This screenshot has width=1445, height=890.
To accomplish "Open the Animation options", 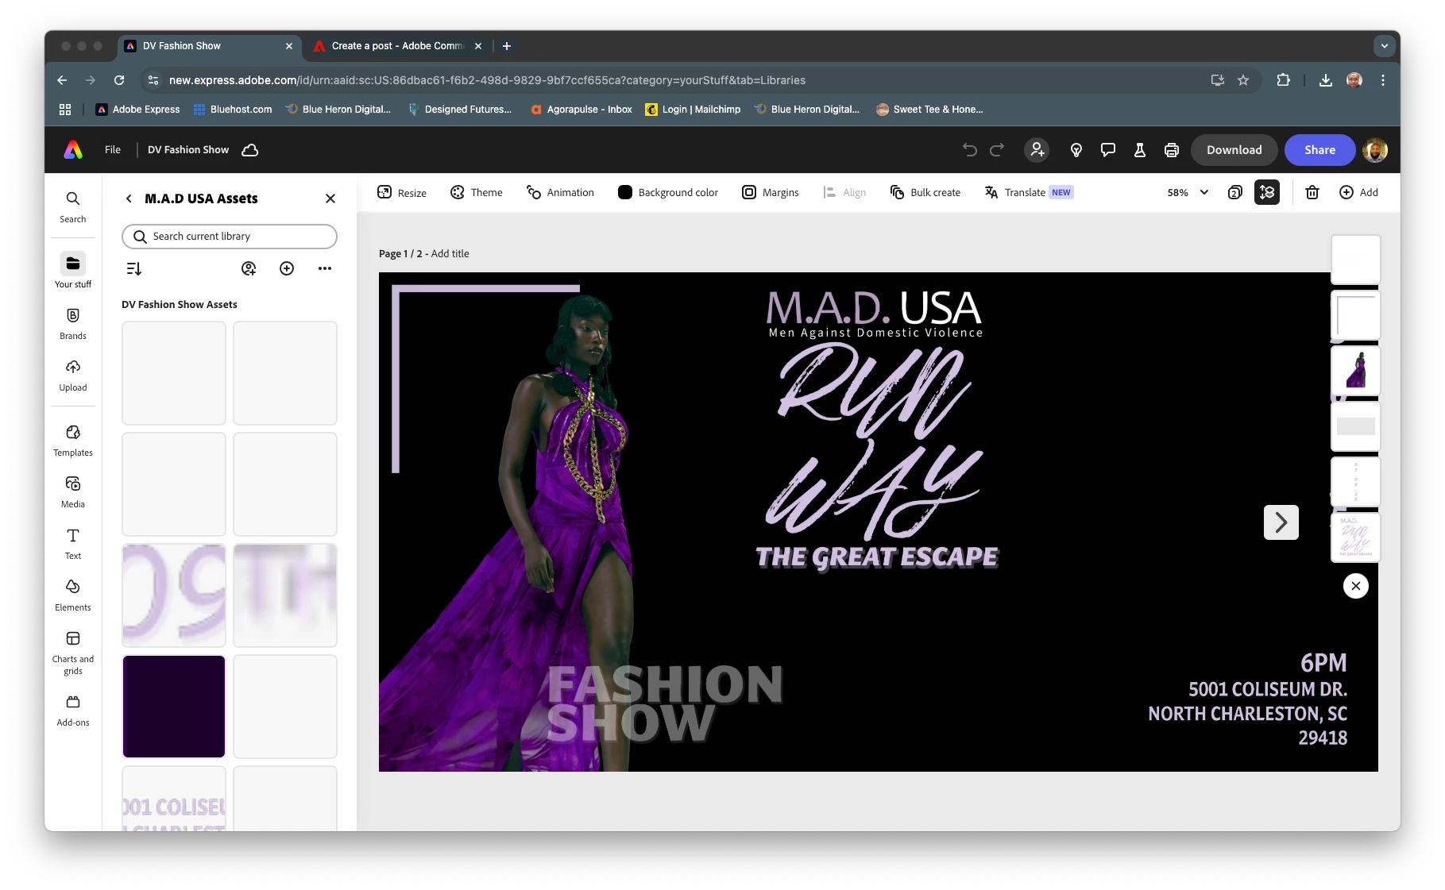I will pos(560,193).
